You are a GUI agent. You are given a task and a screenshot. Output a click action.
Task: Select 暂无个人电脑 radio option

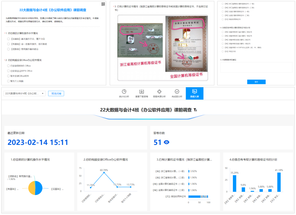pos(9,81)
